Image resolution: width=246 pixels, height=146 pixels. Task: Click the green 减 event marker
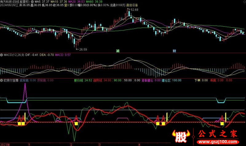[x=118, y=51]
